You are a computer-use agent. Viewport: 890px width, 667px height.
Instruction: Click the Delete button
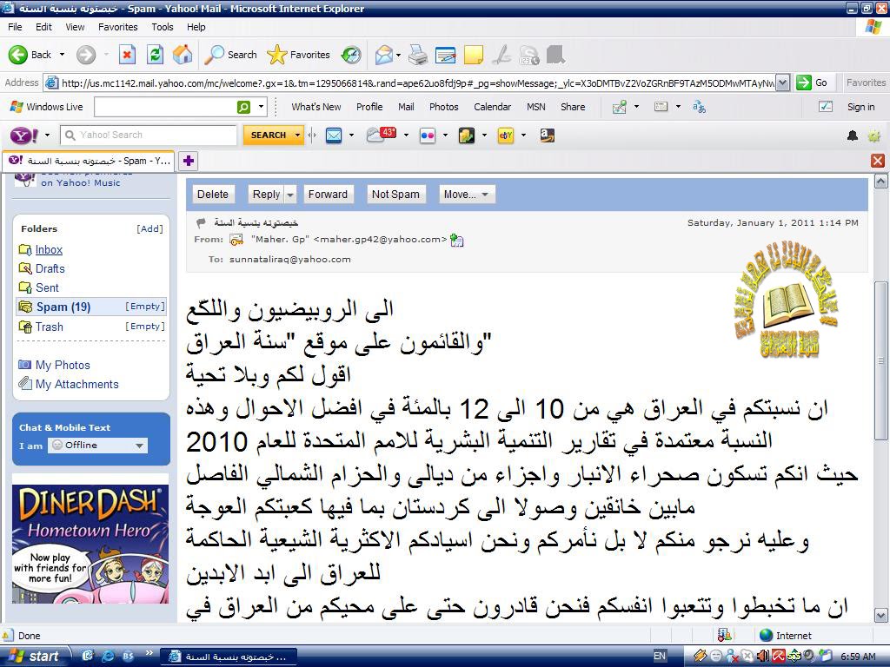pyautogui.click(x=213, y=195)
